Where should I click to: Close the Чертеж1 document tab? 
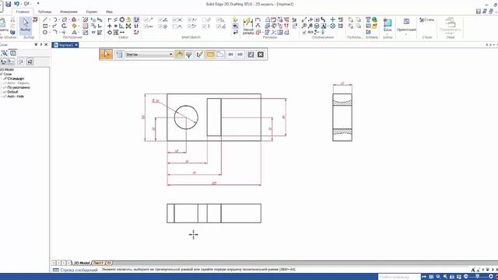(76, 45)
